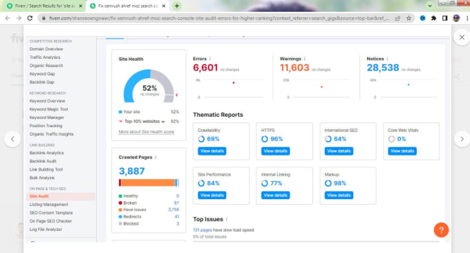
Task: Click the Have Issues count 3,756
Action: pos(173,210)
